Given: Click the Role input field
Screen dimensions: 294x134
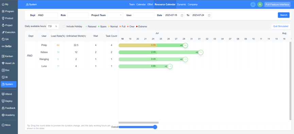Looking at the screenshot, I should 78,15.
